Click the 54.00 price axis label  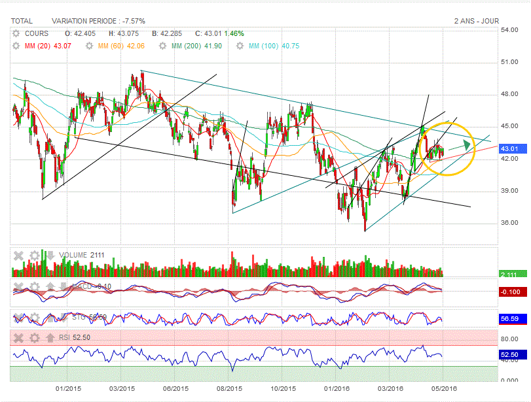click(509, 30)
